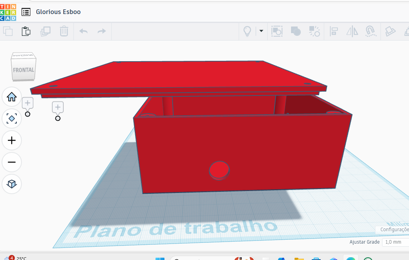Open the dropdown arrow beside the lightbulb
Screen dimensions: 409x260
click(261, 31)
